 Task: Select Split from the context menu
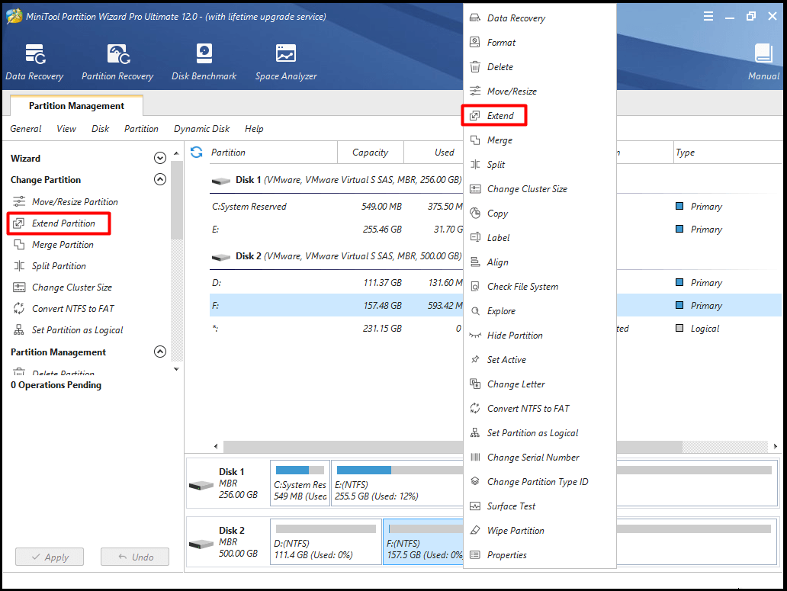click(x=540, y=165)
